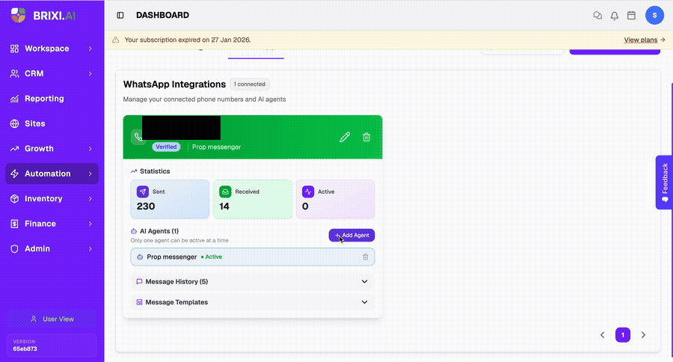Click the Sites globe icon
Screen dimensions: 673x362
(x=15, y=123)
